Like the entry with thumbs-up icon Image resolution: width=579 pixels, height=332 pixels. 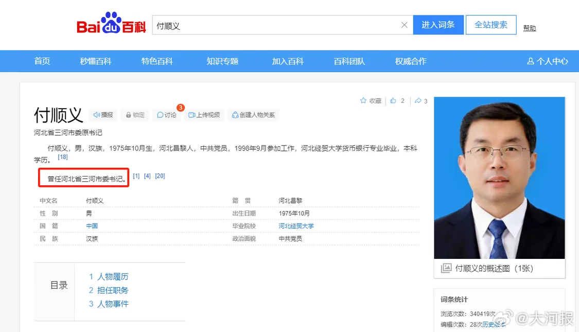click(393, 101)
